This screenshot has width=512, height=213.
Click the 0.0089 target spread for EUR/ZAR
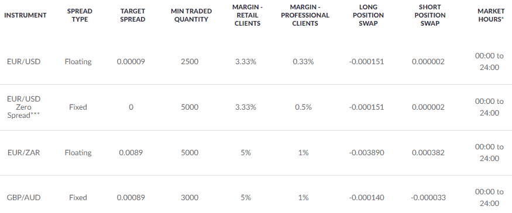[x=130, y=152]
